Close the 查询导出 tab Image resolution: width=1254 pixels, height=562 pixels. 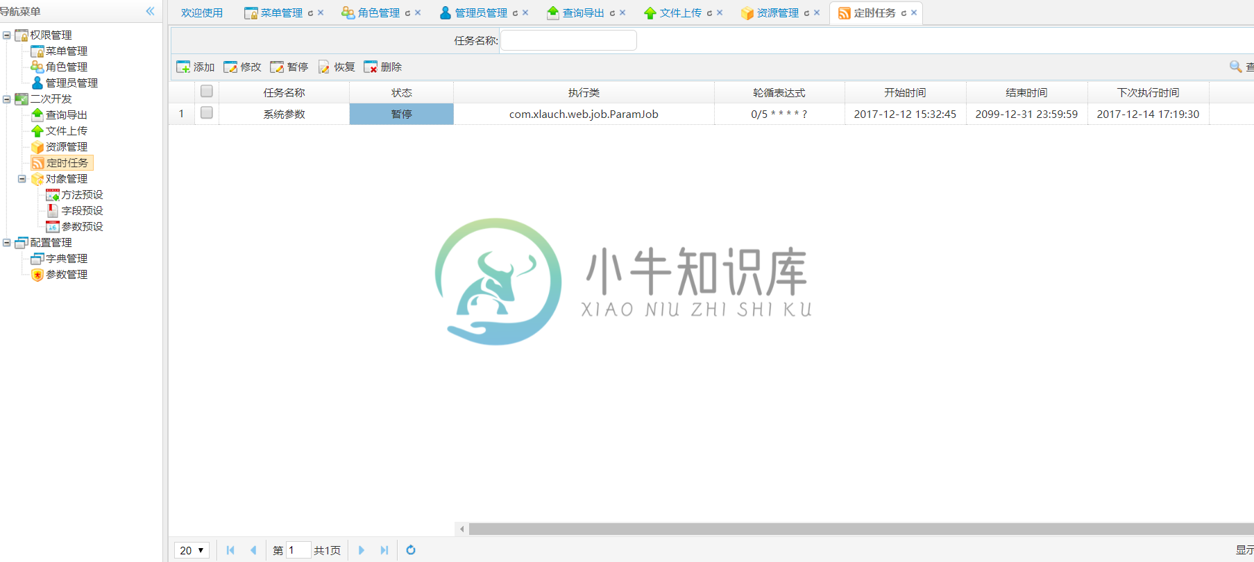622,13
